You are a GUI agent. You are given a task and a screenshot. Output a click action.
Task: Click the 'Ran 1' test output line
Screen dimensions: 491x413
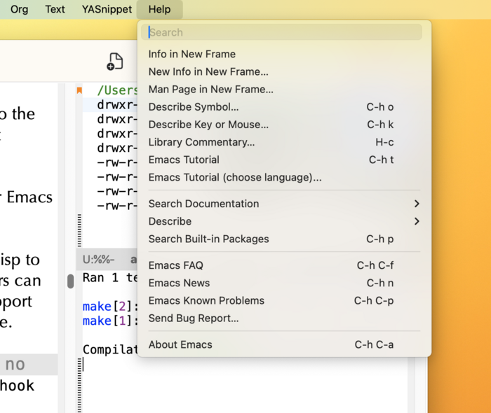tap(109, 277)
